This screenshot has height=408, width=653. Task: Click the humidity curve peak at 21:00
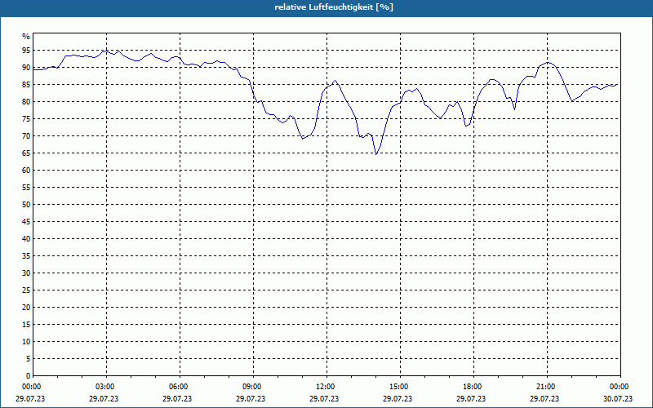pos(547,63)
